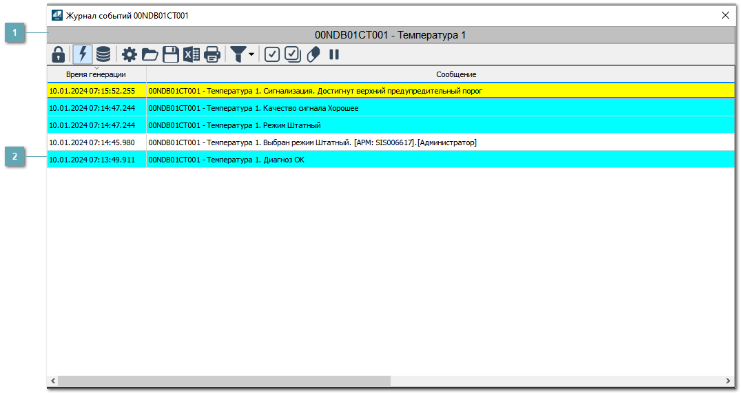This screenshot has height=395, width=742.
Task: Click the open folder icon
Action: click(150, 54)
